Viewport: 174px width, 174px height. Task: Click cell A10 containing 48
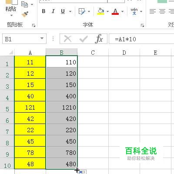[x=30, y=164]
